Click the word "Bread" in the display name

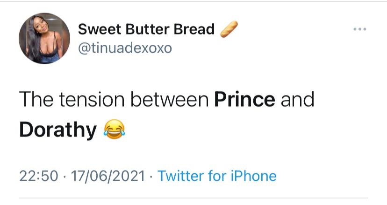tap(194, 29)
